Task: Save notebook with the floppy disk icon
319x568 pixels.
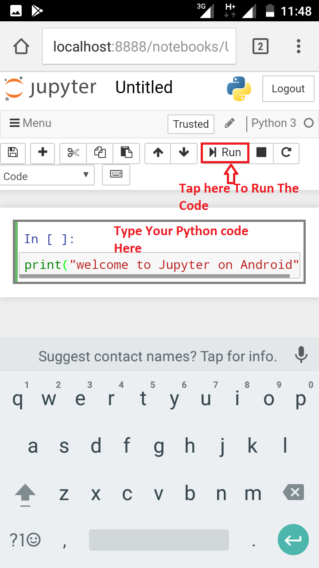Action: (13, 153)
